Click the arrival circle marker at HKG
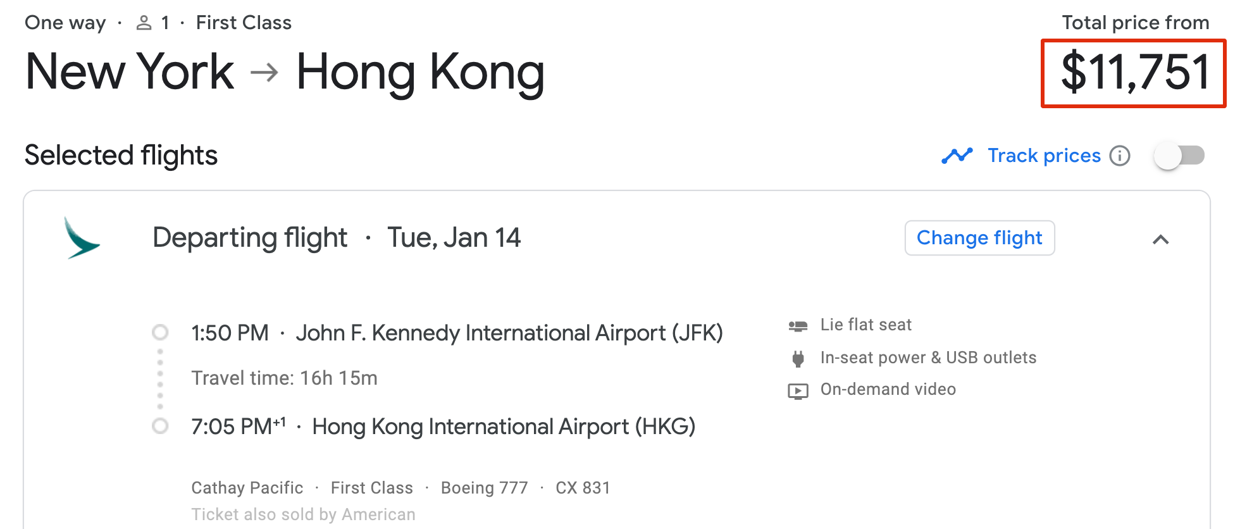The height and width of the screenshot is (529, 1259). [160, 426]
